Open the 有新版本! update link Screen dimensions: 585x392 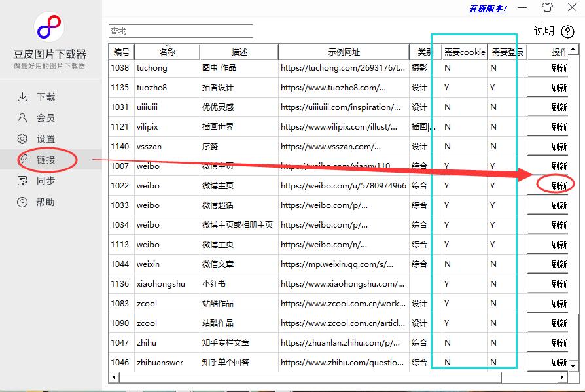pyautogui.click(x=487, y=9)
